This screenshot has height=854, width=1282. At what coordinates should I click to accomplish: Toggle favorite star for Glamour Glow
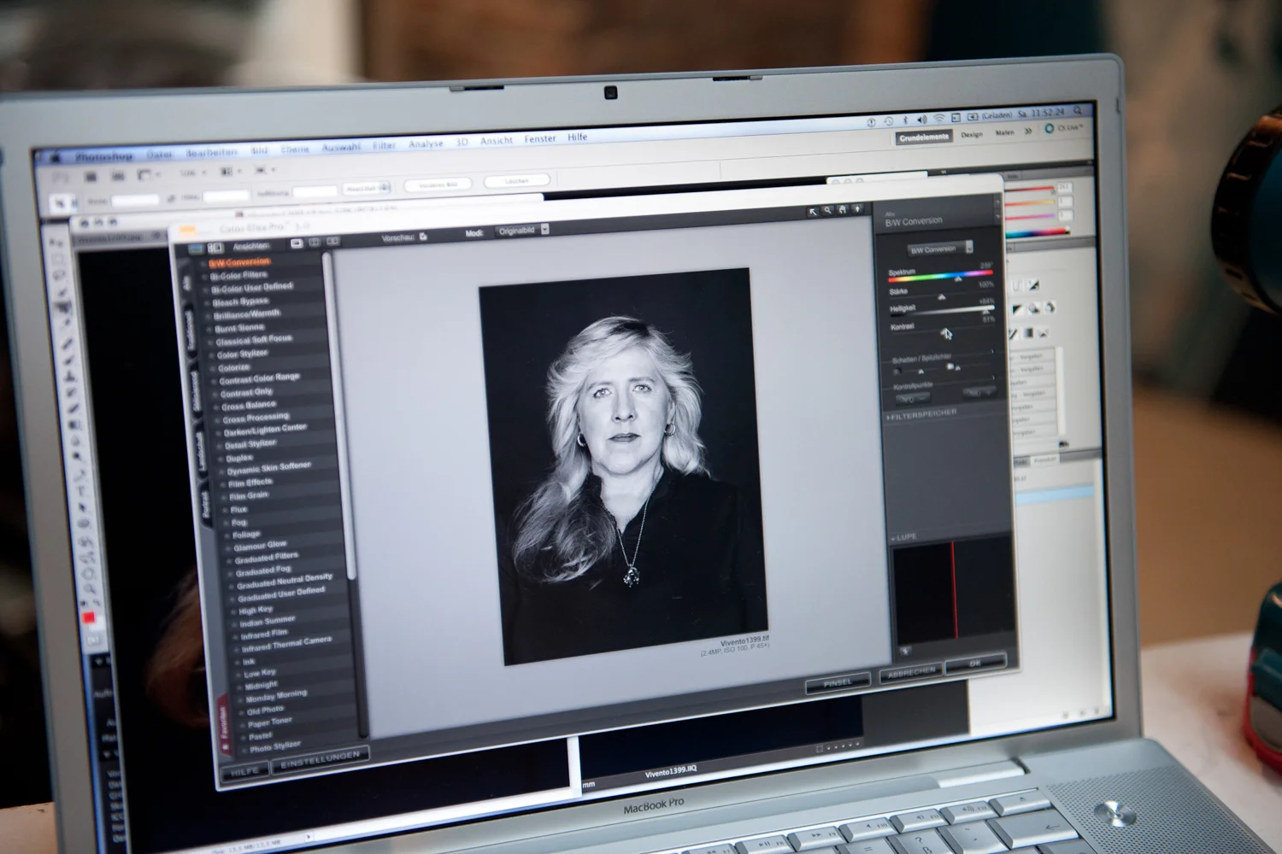coord(227,547)
